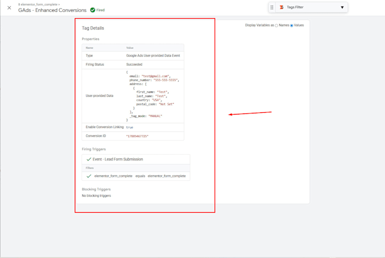Image resolution: width=385 pixels, height=258 pixels.
Task: Click the Conversion ID row label
Action: (96, 136)
